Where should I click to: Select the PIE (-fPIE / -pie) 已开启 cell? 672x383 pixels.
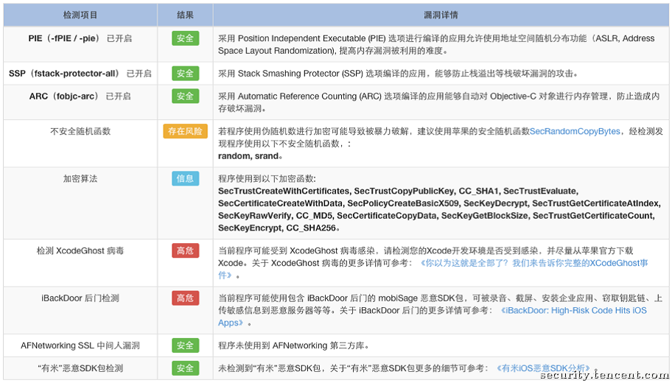tap(80, 44)
